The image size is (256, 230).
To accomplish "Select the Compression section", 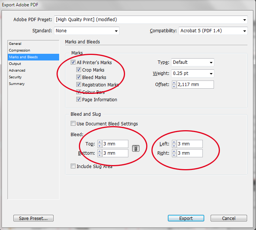I will click(33, 50).
